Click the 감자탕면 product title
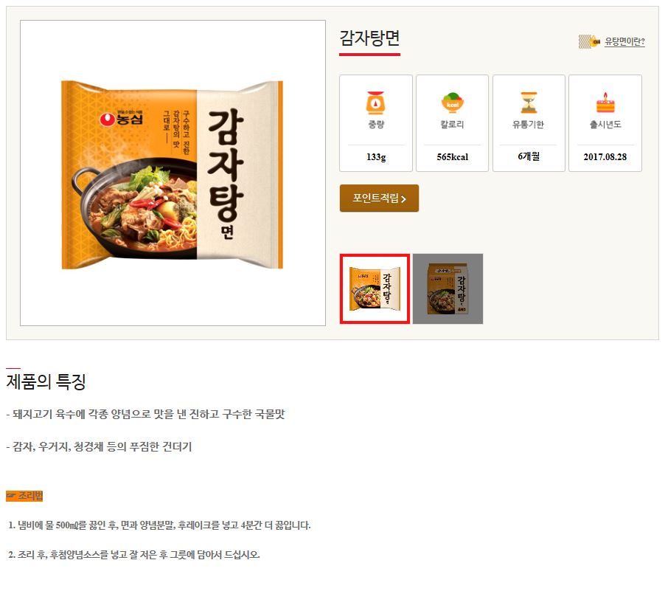Viewport: 665px width, 591px height. (369, 38)
